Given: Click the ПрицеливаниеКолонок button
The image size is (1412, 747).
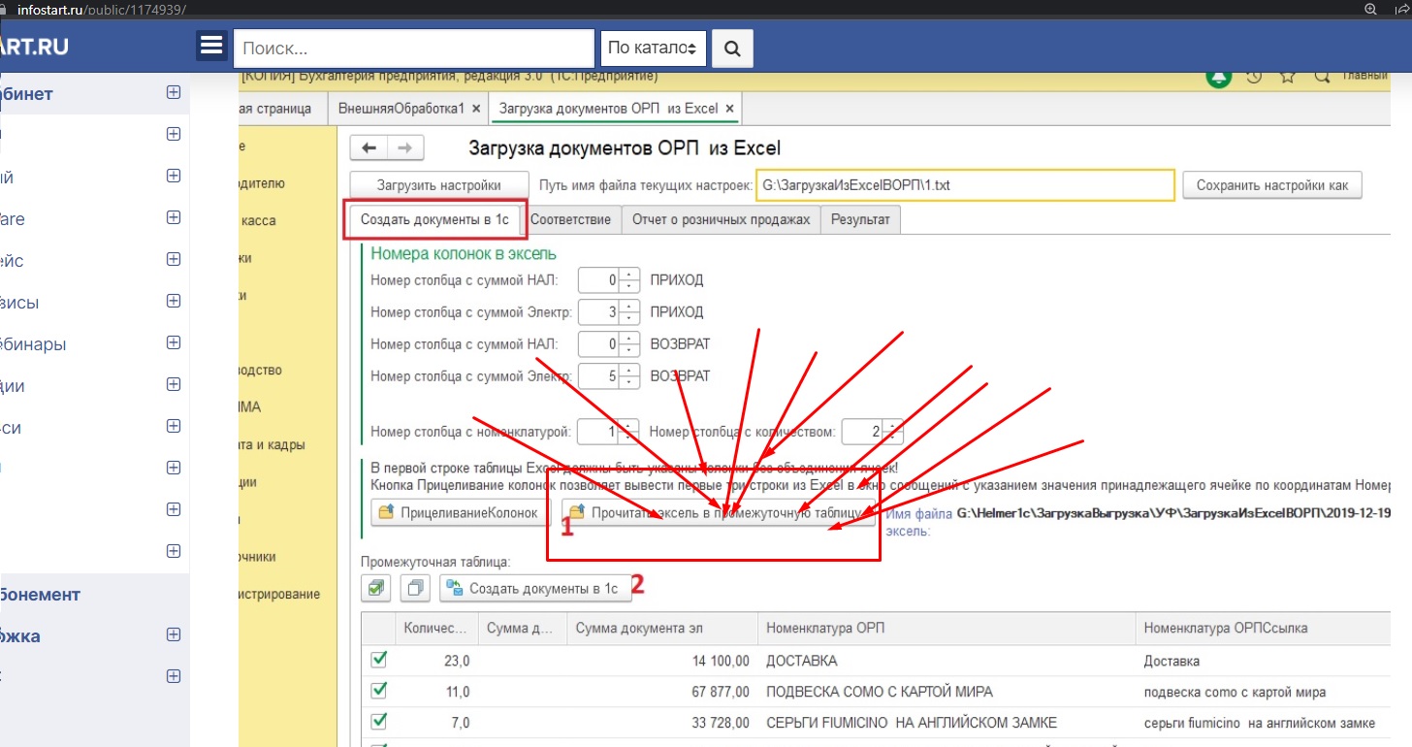Looking at the screenshot, I should [462, 512].
